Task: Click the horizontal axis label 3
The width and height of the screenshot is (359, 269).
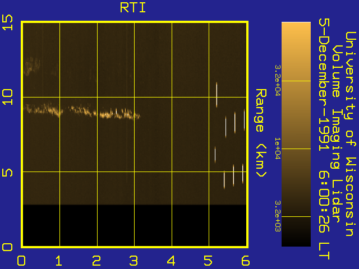Action: pyautogui.click(x=134, y=261)
